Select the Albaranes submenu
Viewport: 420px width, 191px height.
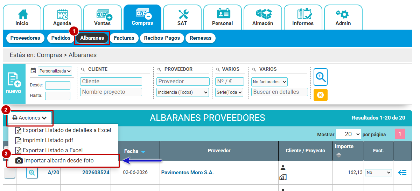(x=92, y=38)
